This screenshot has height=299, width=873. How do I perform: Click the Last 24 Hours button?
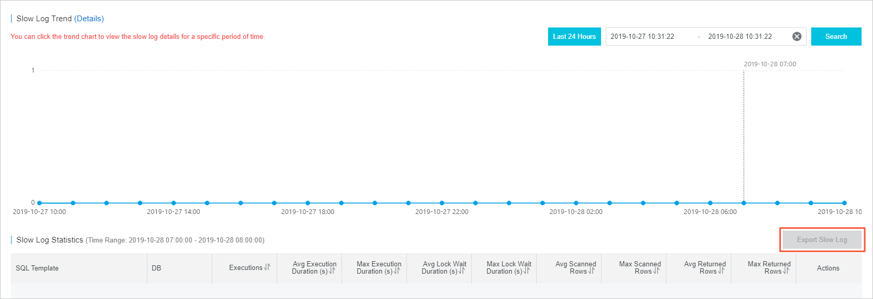(574, 36)
